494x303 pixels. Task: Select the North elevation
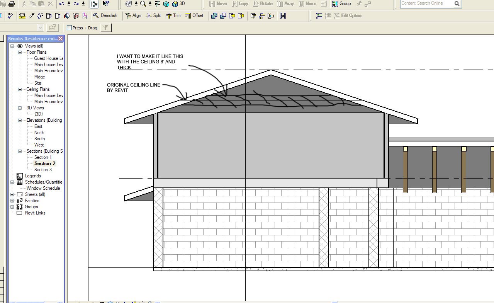[39, 133]
